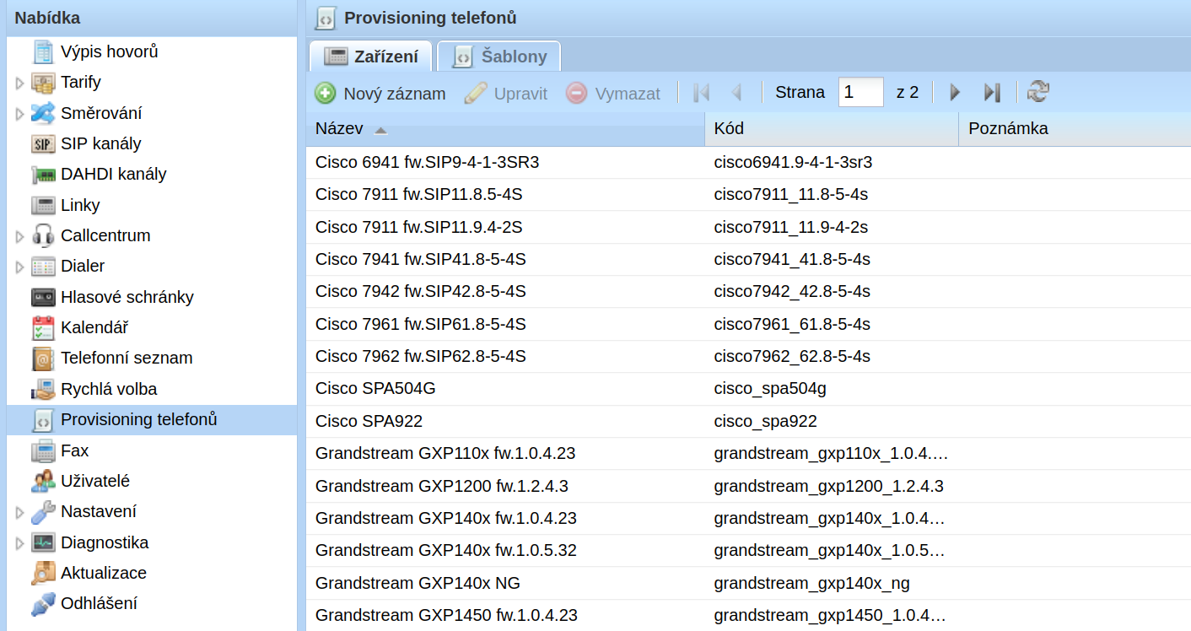Viewport: 1191px width, 631px height.
Task: Click the Uživatelé users icon
Action: [x=43, y=481]
